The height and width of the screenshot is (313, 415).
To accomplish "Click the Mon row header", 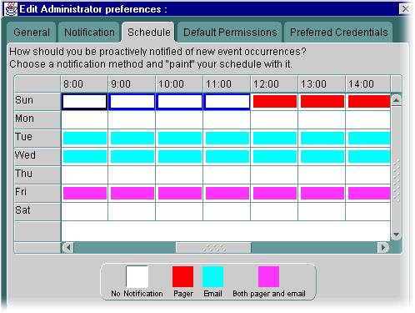I will tap(37, 120).
